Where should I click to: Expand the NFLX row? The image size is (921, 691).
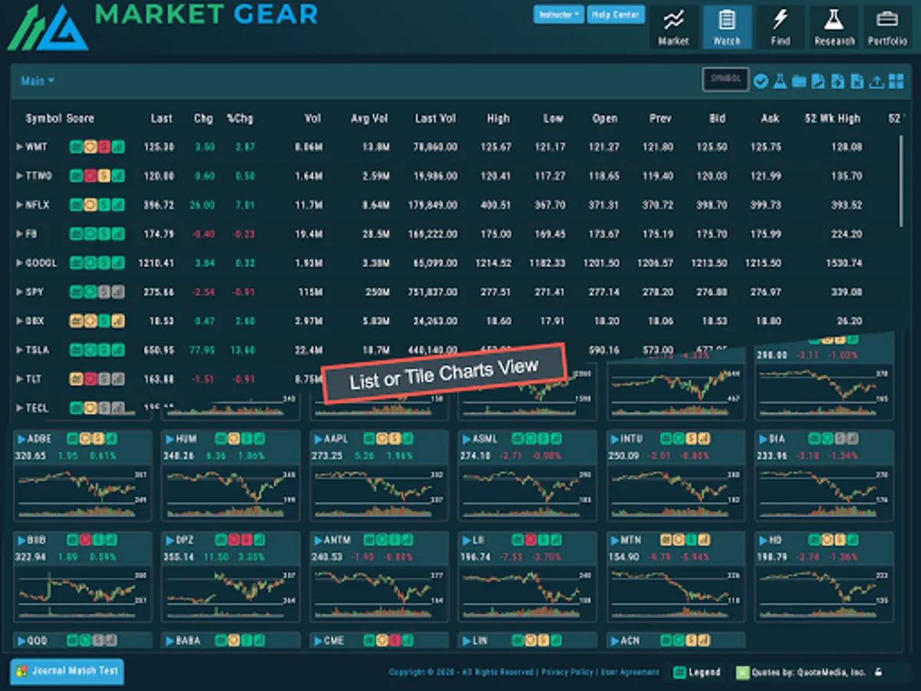[20, 205]
